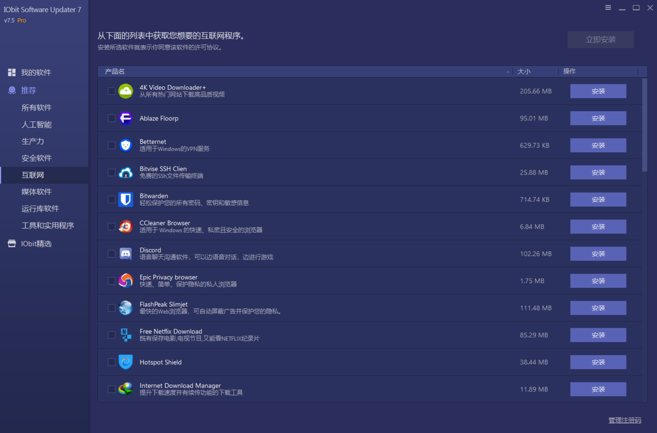Click the FlashPeak Slimjet globe icon
This screenshot has height=433, width=657.
pos(126,308)
